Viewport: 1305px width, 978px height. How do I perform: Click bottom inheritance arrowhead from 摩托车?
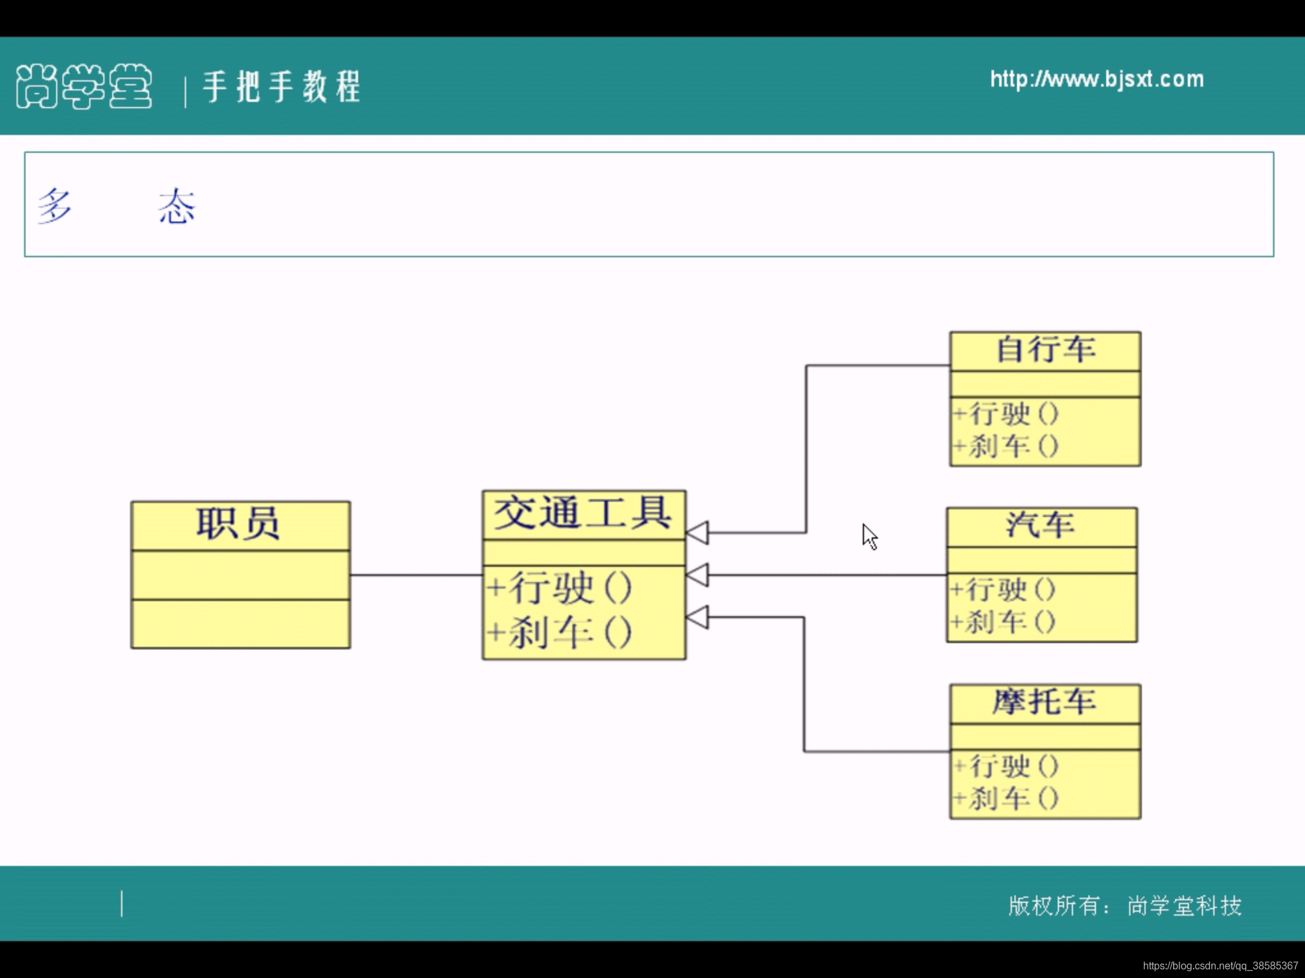click(698, 617)
